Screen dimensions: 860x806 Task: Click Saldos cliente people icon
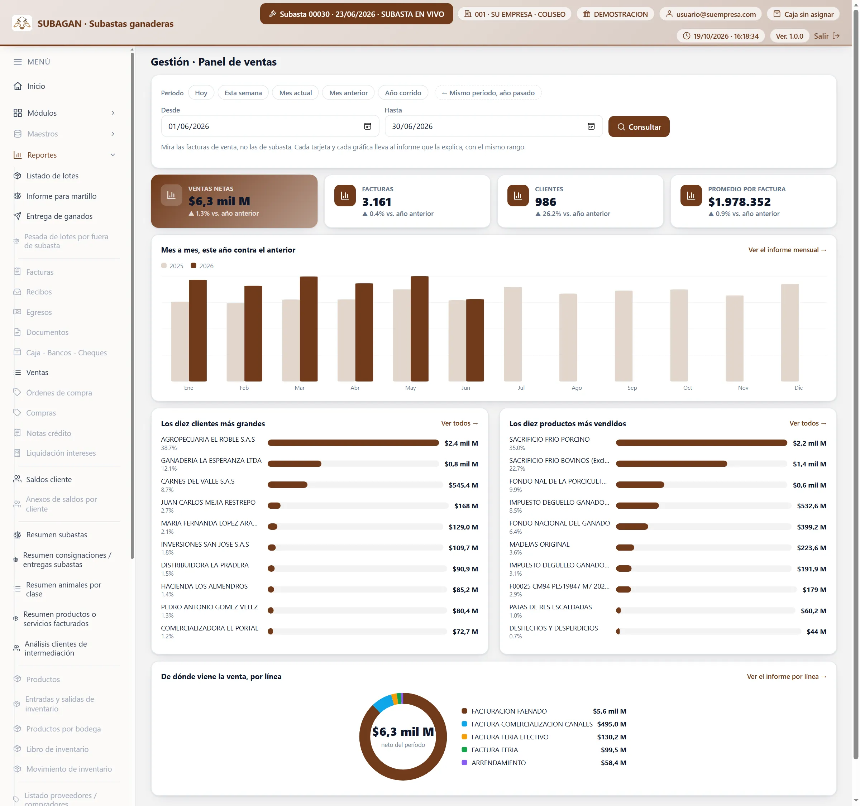coord(17,479)
